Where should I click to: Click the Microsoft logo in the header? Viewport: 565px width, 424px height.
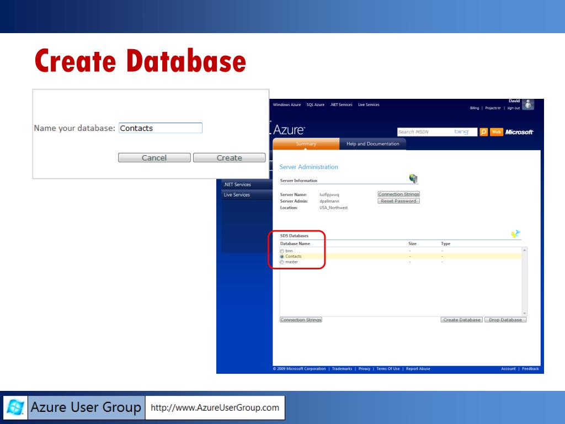pyautogui.click(x=519, y=132)
